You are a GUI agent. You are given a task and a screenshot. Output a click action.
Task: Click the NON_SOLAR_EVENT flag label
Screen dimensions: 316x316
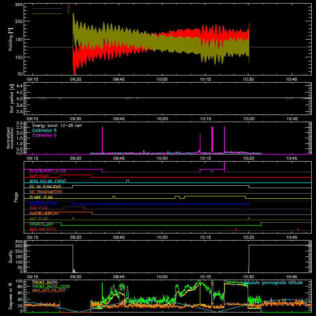(x=48, y=181)
